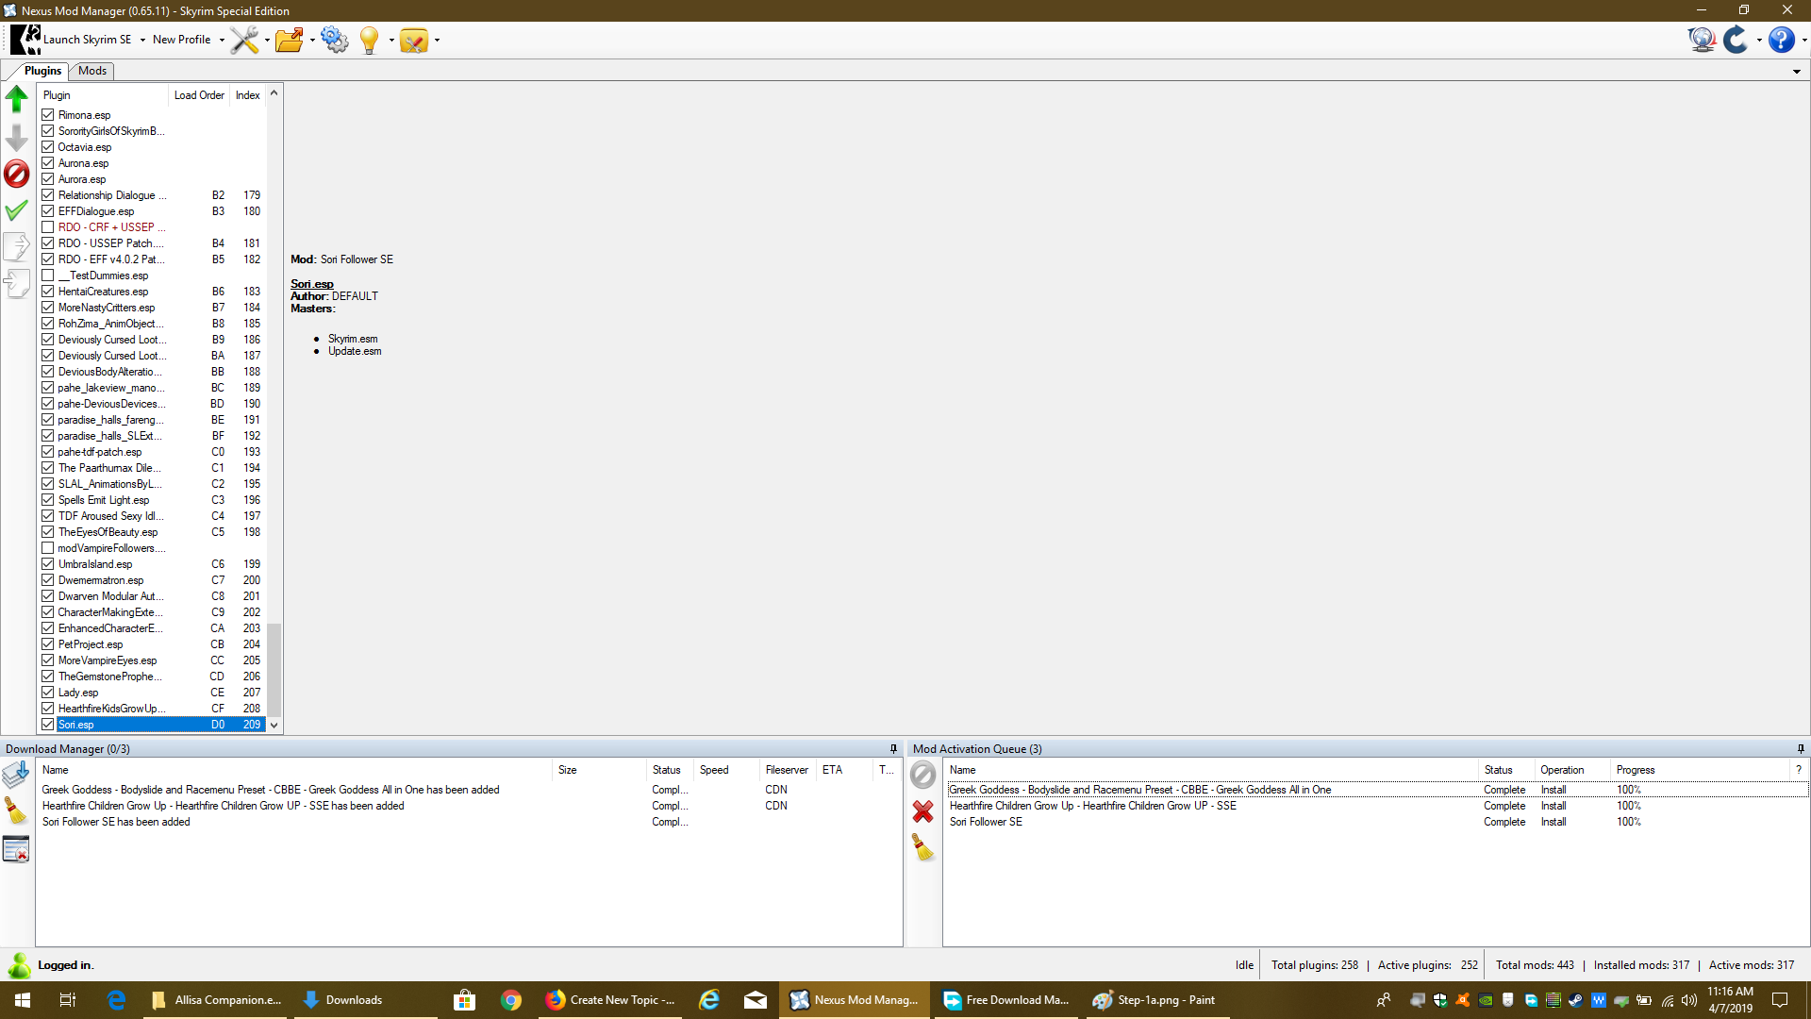Toggle the PetProject.esp checkbox
The image size is (1811, 1019).
48,644
